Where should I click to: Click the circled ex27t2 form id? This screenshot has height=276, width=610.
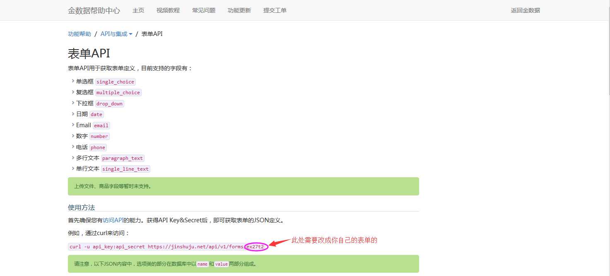point(256,247)
